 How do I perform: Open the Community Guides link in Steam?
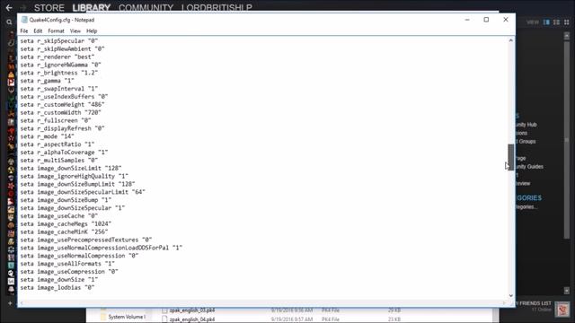529,167
